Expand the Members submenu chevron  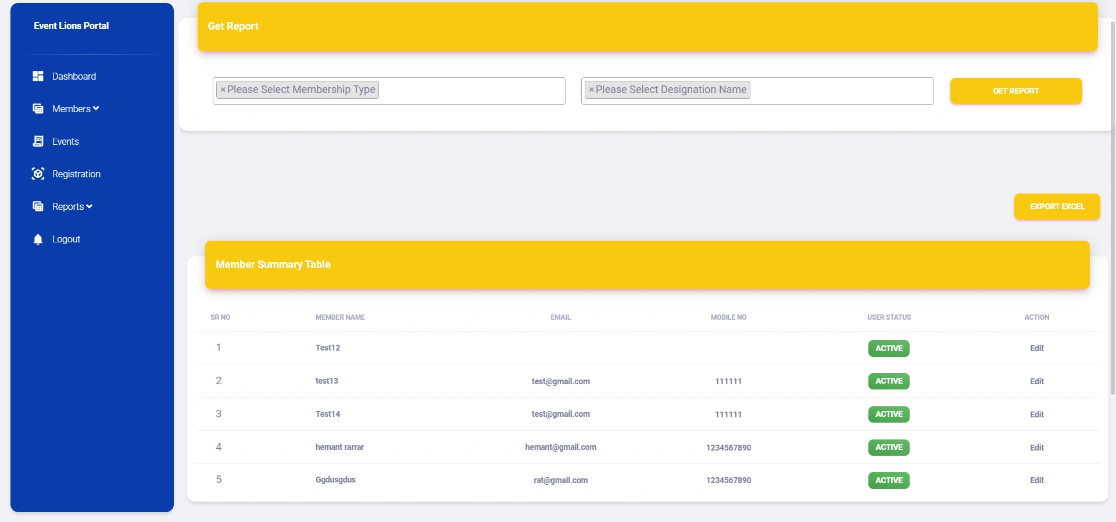96,109
